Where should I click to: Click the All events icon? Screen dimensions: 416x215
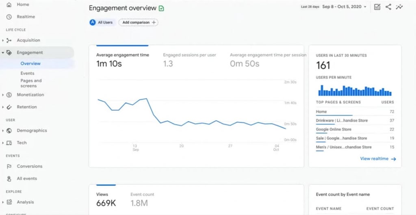[x=9, y=178]
